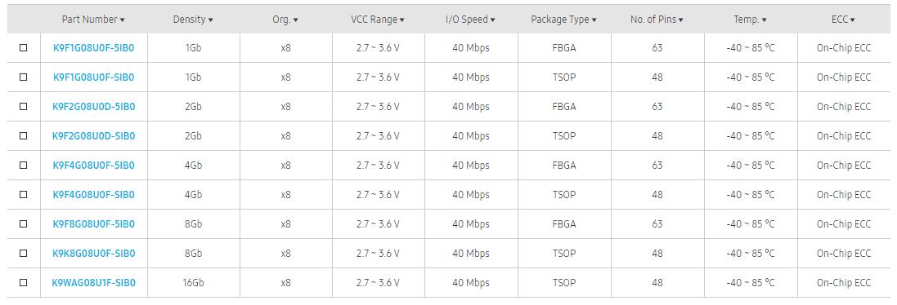Expand the Package Type filter
Image resolution: width=897 pixels, height=305 pixels.
click(563, 20)
